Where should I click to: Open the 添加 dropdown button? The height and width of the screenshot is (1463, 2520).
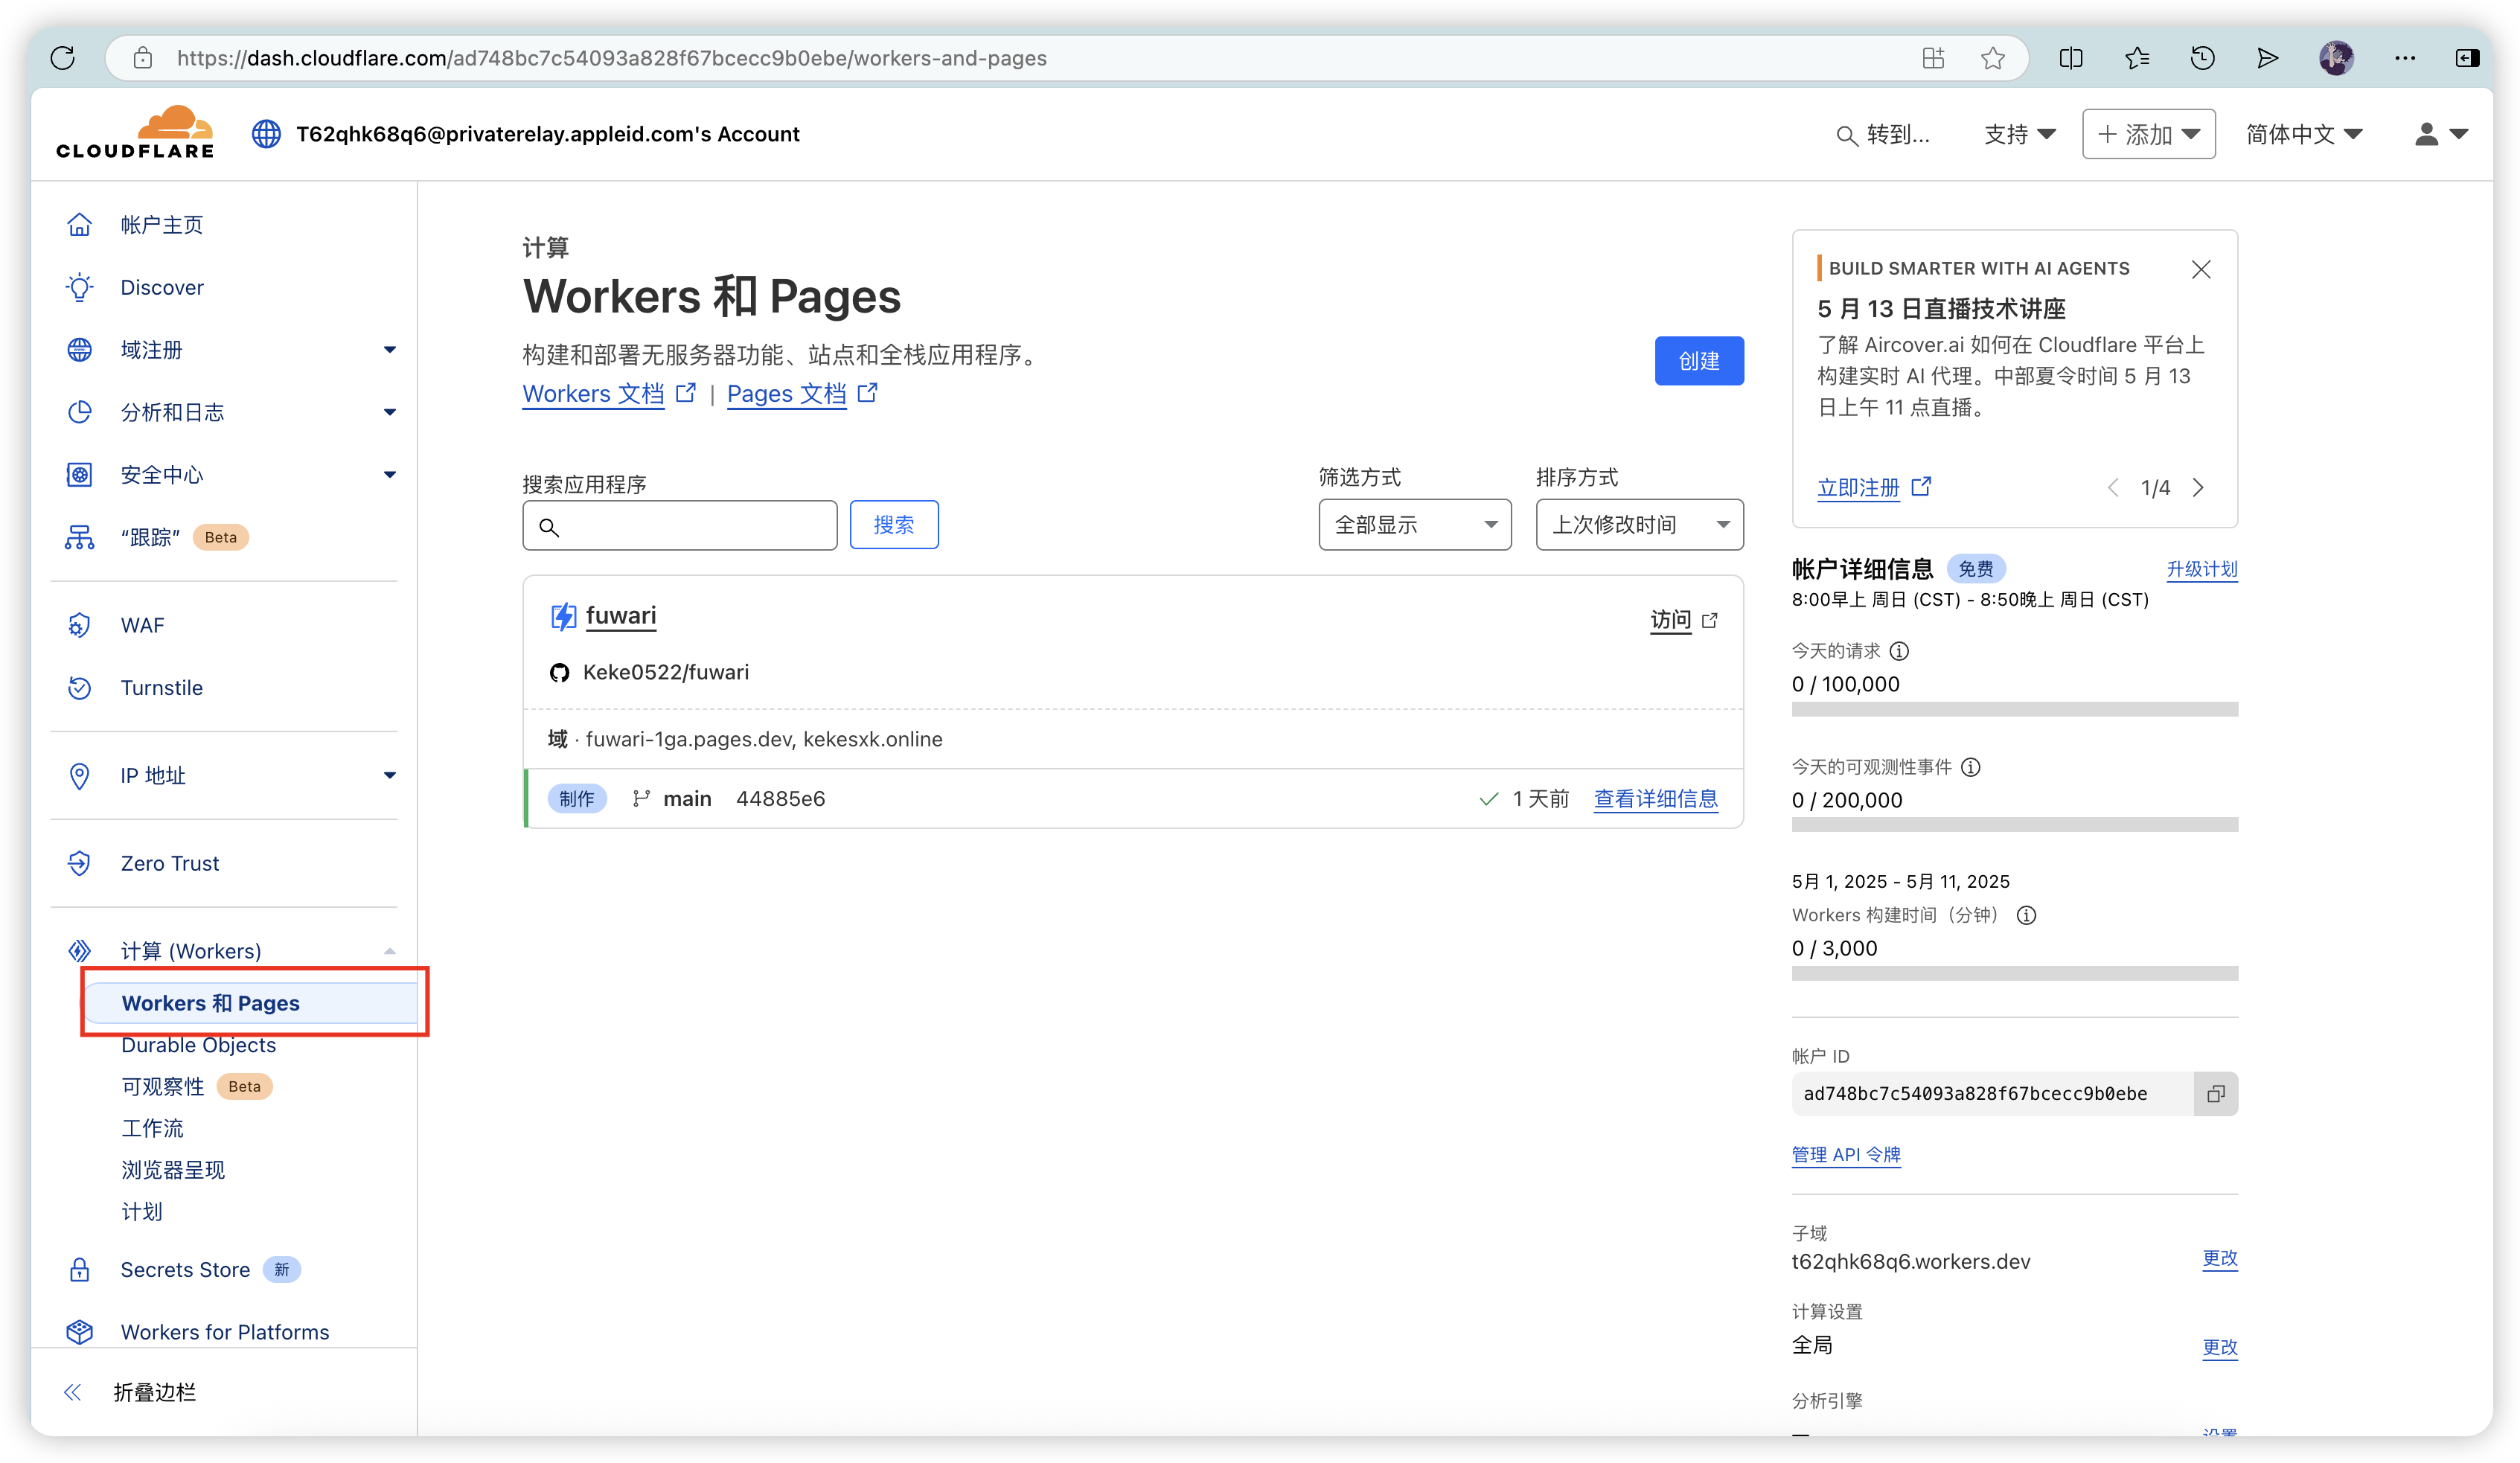[x=2148, y=134]
